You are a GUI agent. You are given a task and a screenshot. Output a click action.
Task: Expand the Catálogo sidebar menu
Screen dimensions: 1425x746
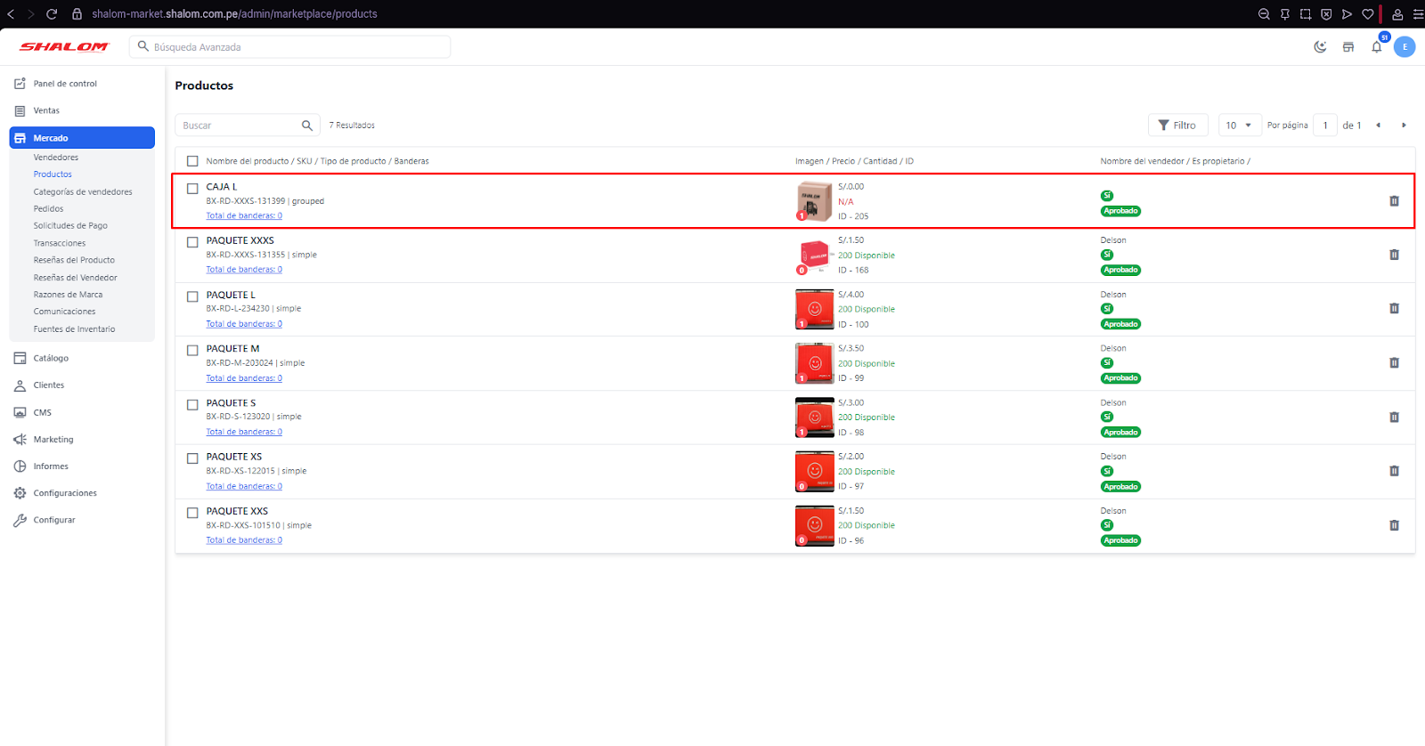[x=51, y=358]
